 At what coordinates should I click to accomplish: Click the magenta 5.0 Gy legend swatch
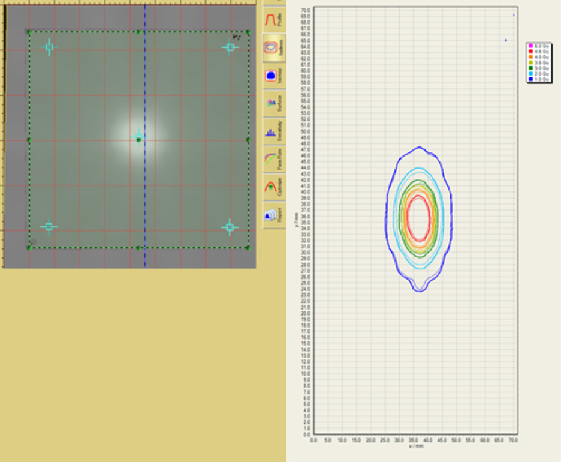[531, 46]
